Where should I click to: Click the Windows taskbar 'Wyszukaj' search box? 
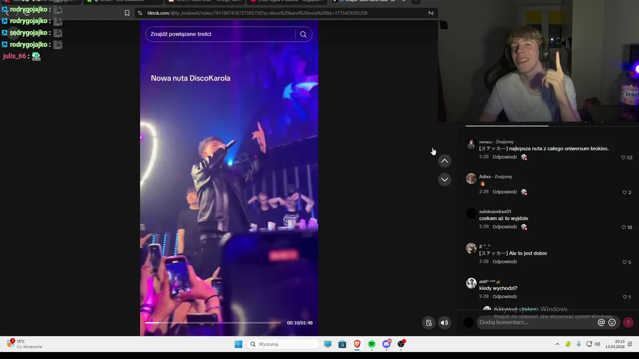[284, 344]
